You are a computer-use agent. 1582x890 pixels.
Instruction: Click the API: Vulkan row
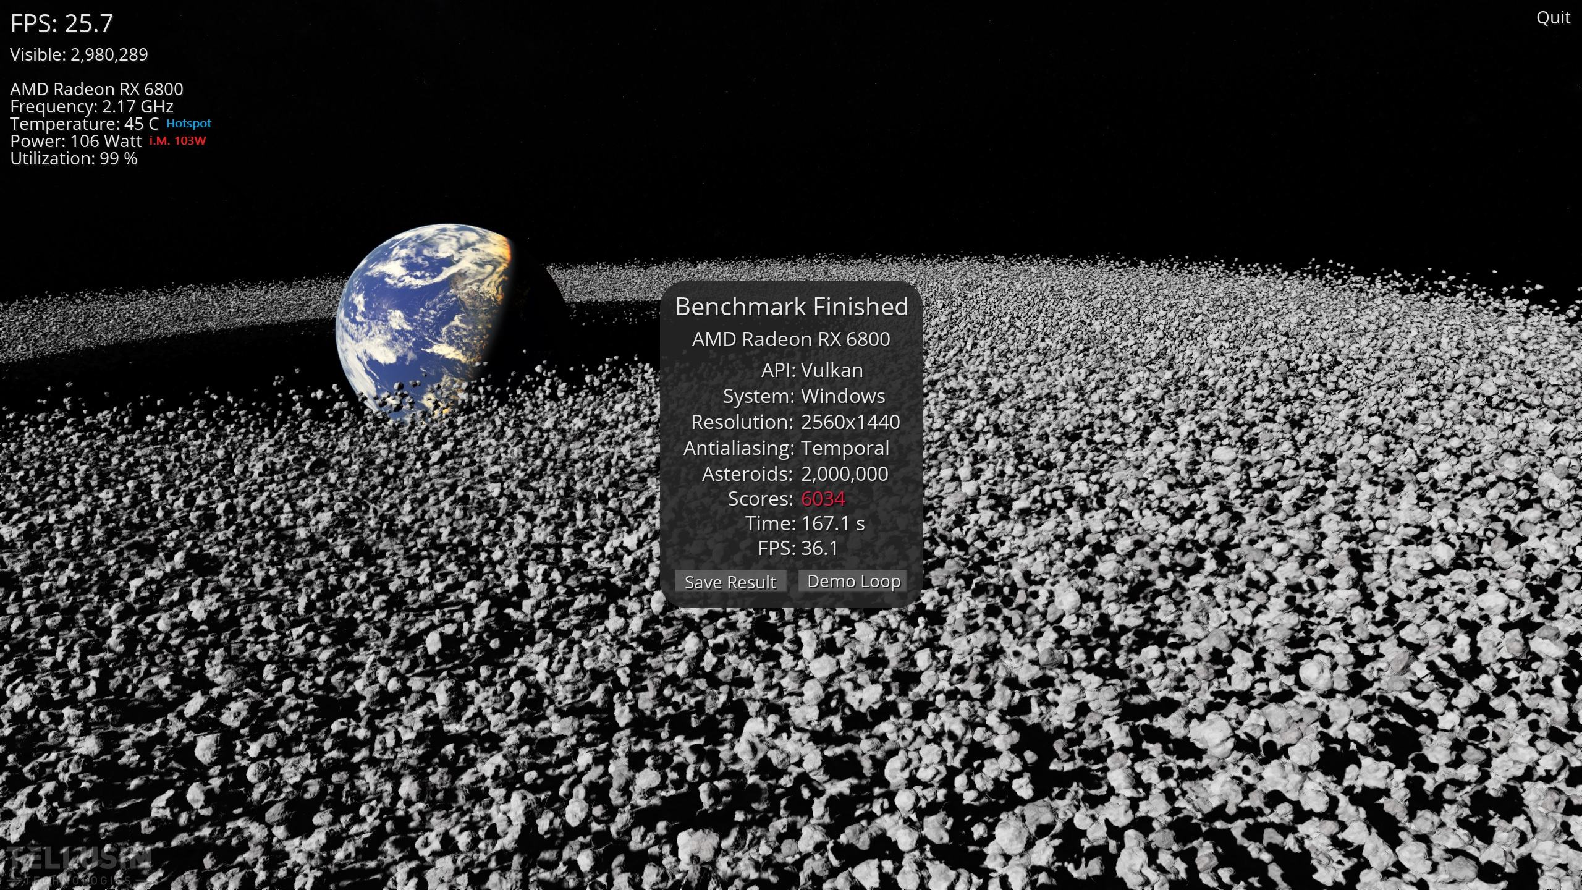pos(811,370)
